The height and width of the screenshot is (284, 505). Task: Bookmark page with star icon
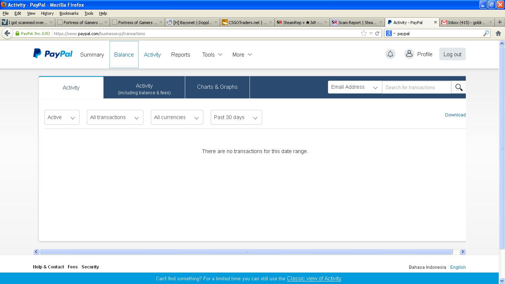click(364, 33)
